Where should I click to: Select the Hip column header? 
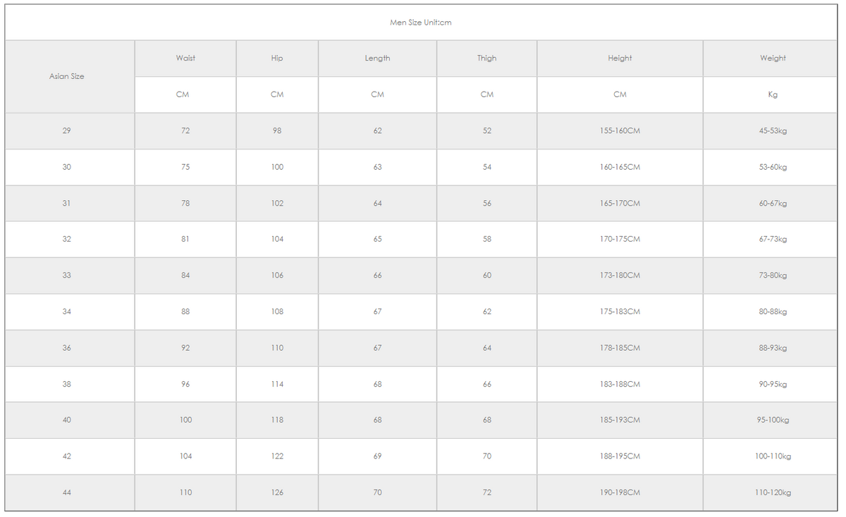coord(277,58)
